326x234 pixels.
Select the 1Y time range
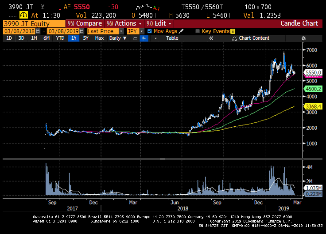[x=73, y=38]
